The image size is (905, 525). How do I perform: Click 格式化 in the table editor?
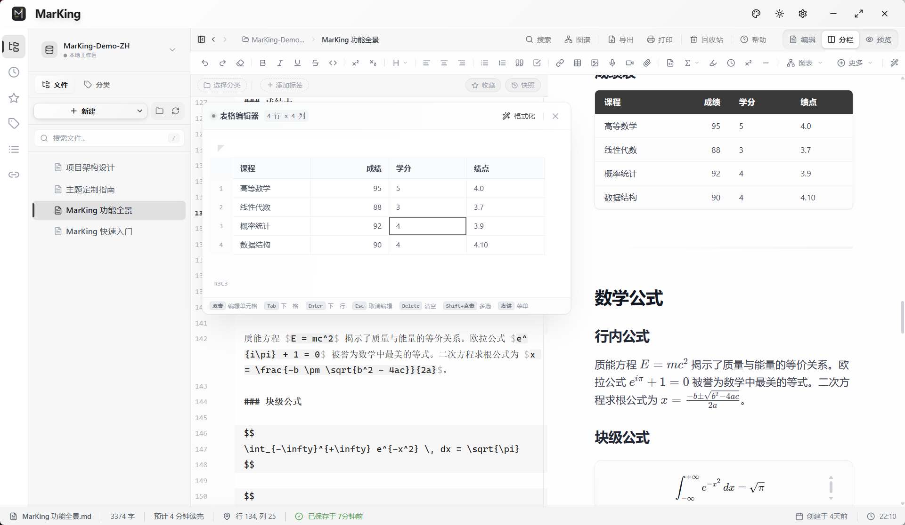[x=519, y=116]
